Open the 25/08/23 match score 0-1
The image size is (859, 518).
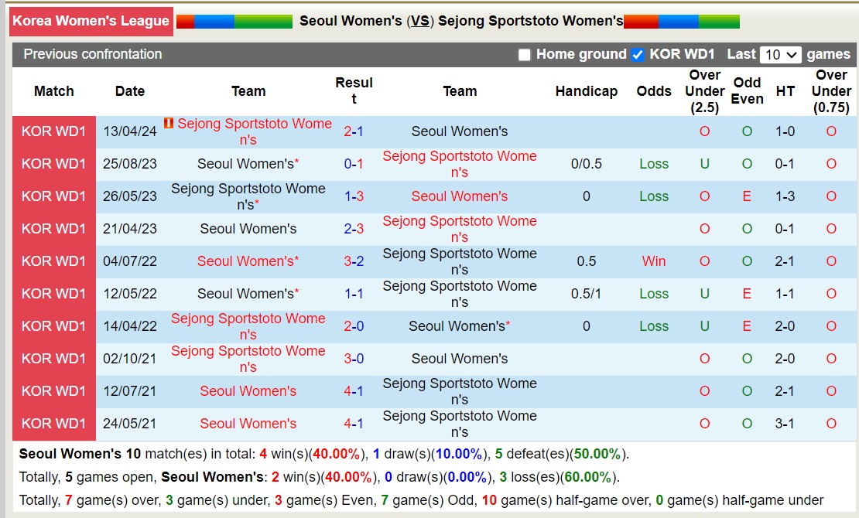[x=354, y=164]
